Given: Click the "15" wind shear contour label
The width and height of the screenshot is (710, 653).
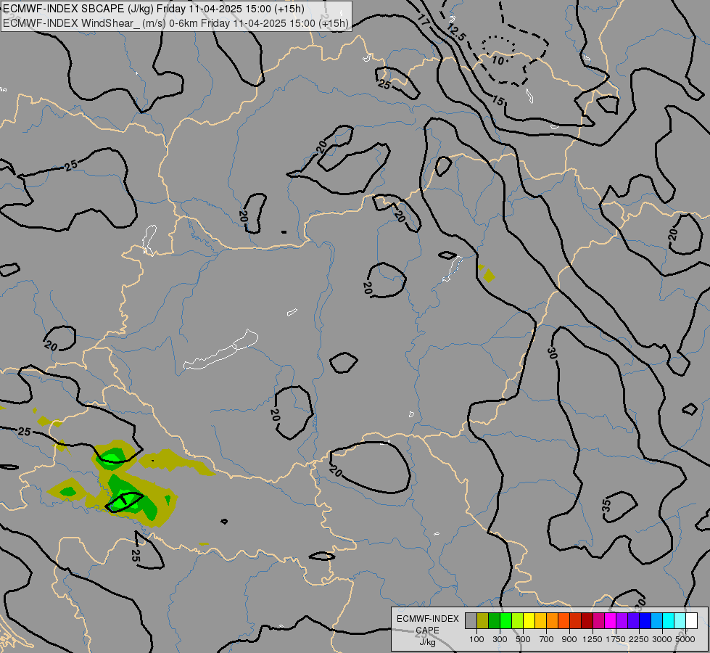Looking at the screenshot, I should pyautogui.click(x=498, y=101).
